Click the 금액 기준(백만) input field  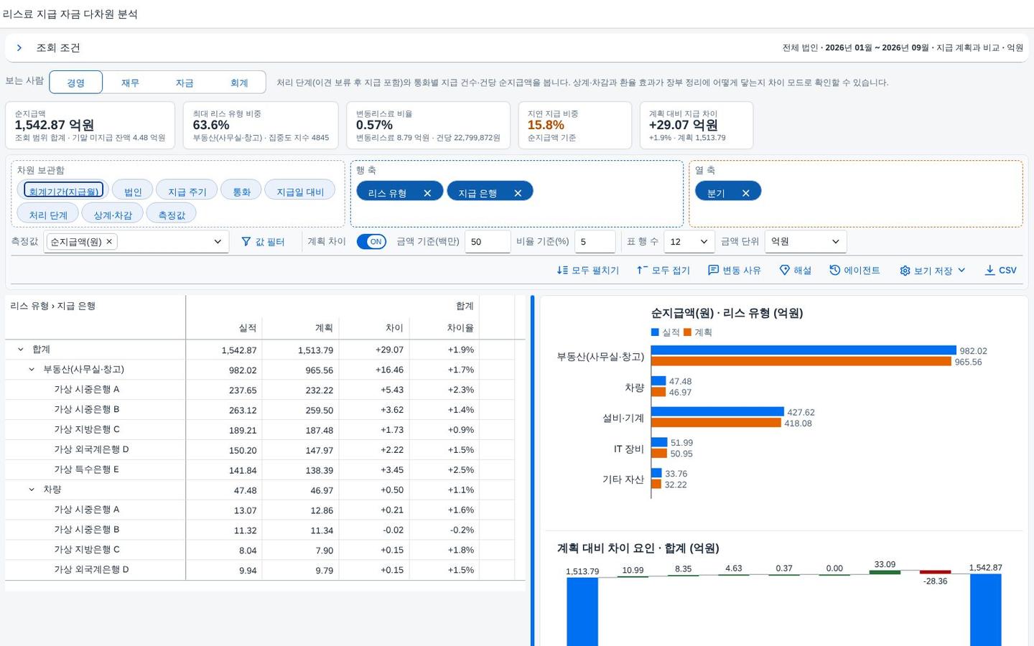coord(487,242)
